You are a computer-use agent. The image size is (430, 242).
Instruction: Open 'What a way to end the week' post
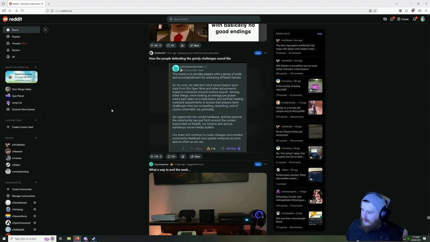(x=170, y=170)
